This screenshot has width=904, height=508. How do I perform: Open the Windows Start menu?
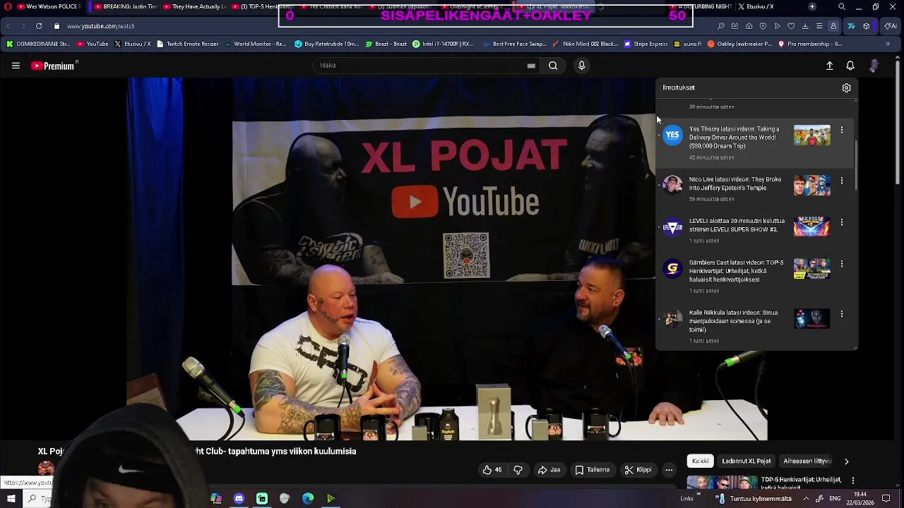(11, 499)
